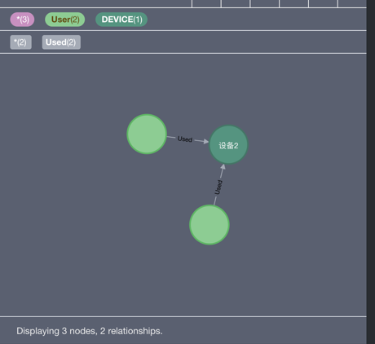This screenshot has height=344, width=375.
Task: Click the upper-left unlabeled User node
Action: 147,134
